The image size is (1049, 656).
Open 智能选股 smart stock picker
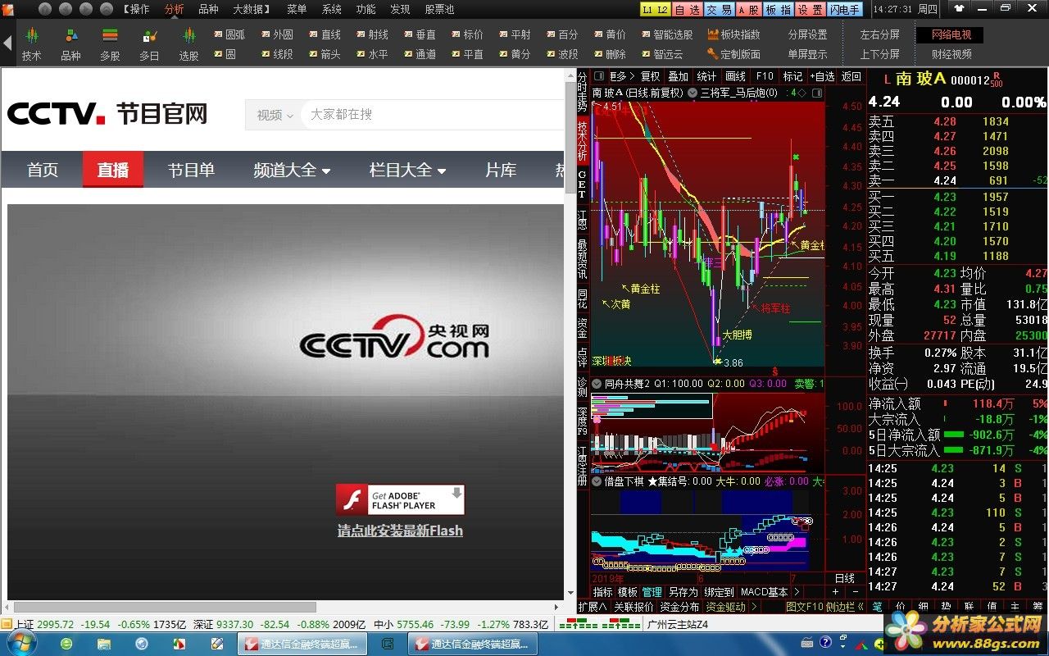pos(667,34)
